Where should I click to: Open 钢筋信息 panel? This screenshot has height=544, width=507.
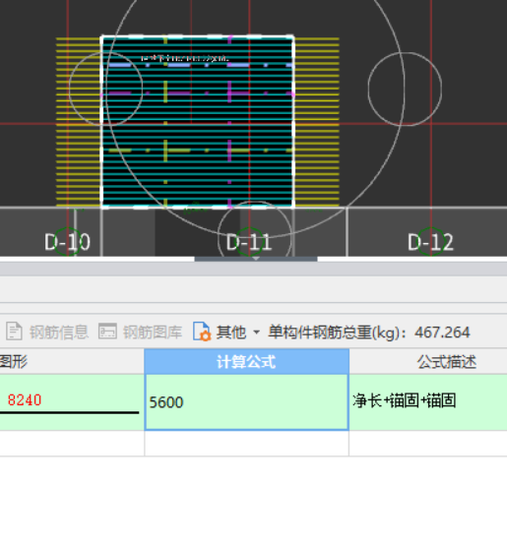(x=58, y=332)
